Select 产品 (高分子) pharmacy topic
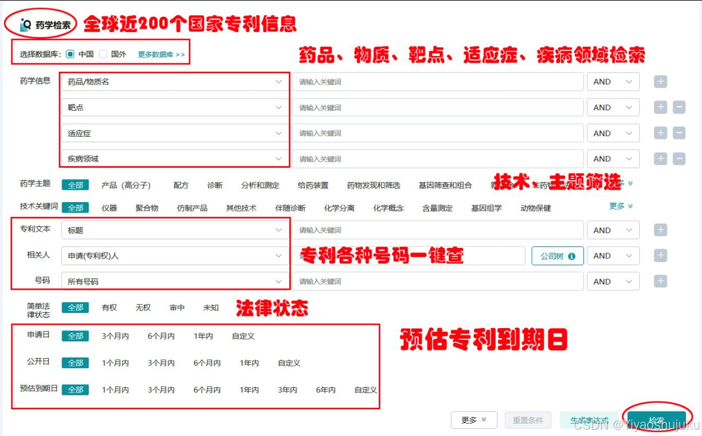Viewport: 702px width, 436px height. pyautogui.click(x=125, y=185)
